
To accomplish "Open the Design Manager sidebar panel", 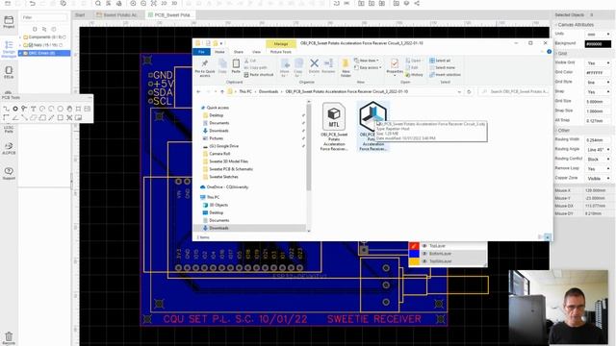I will click(x=9, y=49).
